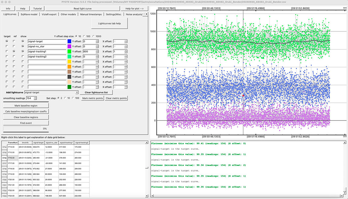The width and height of the screenshot is (348, 199).
Task: Uncheck ref box for signal-tracking1
Action: click(x=14, y=51)
